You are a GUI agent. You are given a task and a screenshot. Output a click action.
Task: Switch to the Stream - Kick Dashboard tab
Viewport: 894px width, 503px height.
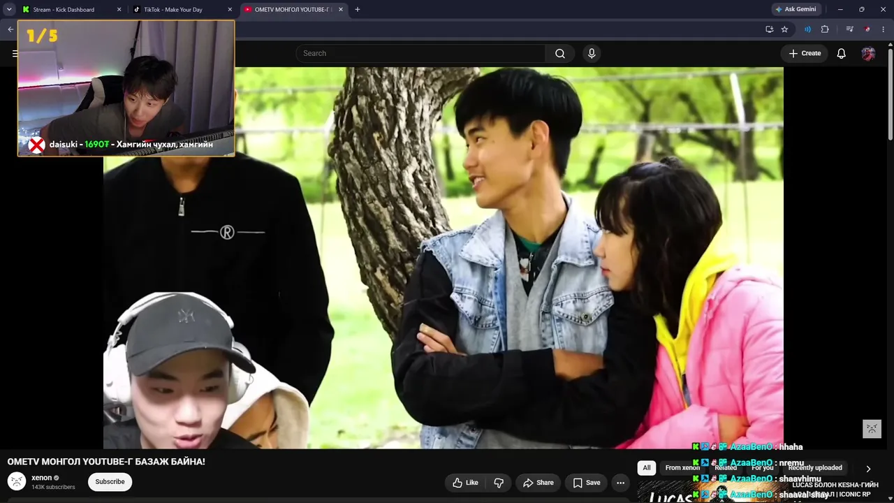pos(64,10)
